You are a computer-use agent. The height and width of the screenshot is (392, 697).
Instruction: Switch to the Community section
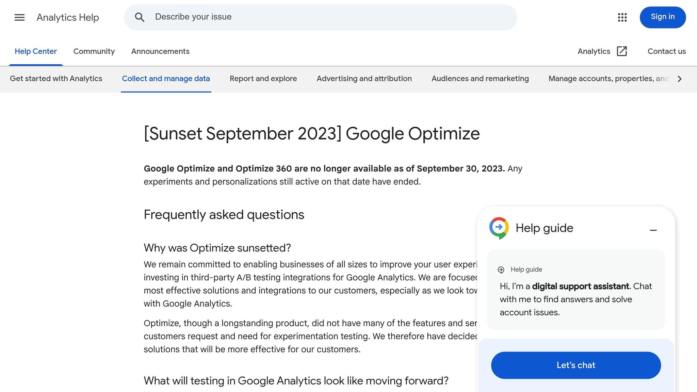point(94,51)
